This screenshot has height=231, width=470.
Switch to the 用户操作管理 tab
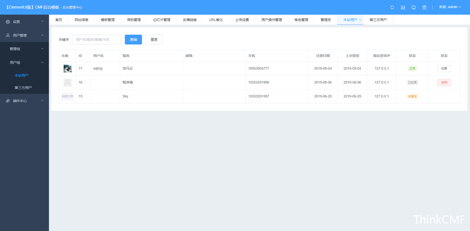point(272,20)
